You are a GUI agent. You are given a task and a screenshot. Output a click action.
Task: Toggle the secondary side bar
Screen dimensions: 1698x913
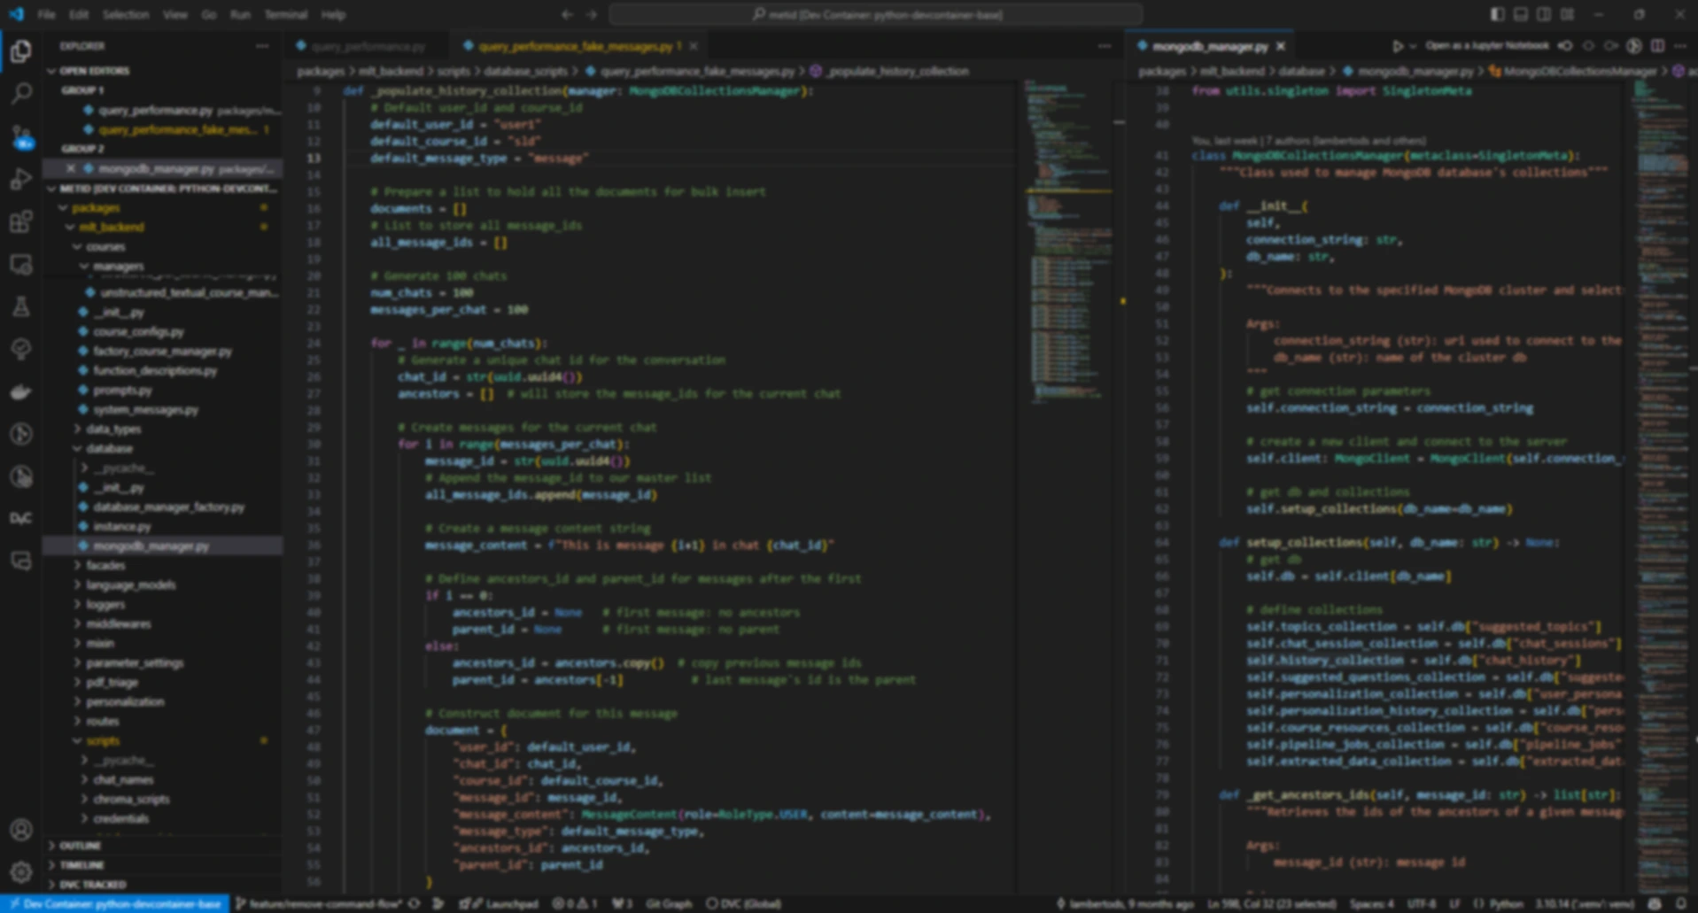1544,15
